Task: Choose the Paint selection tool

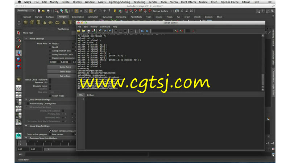Action: point(18,46)
